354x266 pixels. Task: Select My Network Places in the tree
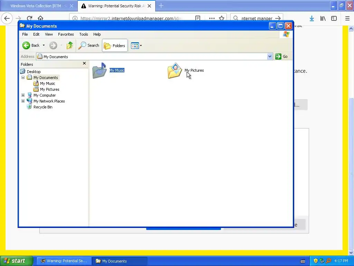[49, 101]
